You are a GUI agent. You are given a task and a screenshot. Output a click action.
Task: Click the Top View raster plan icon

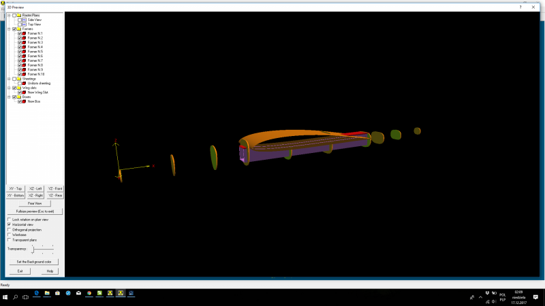[x=25, y=24]
